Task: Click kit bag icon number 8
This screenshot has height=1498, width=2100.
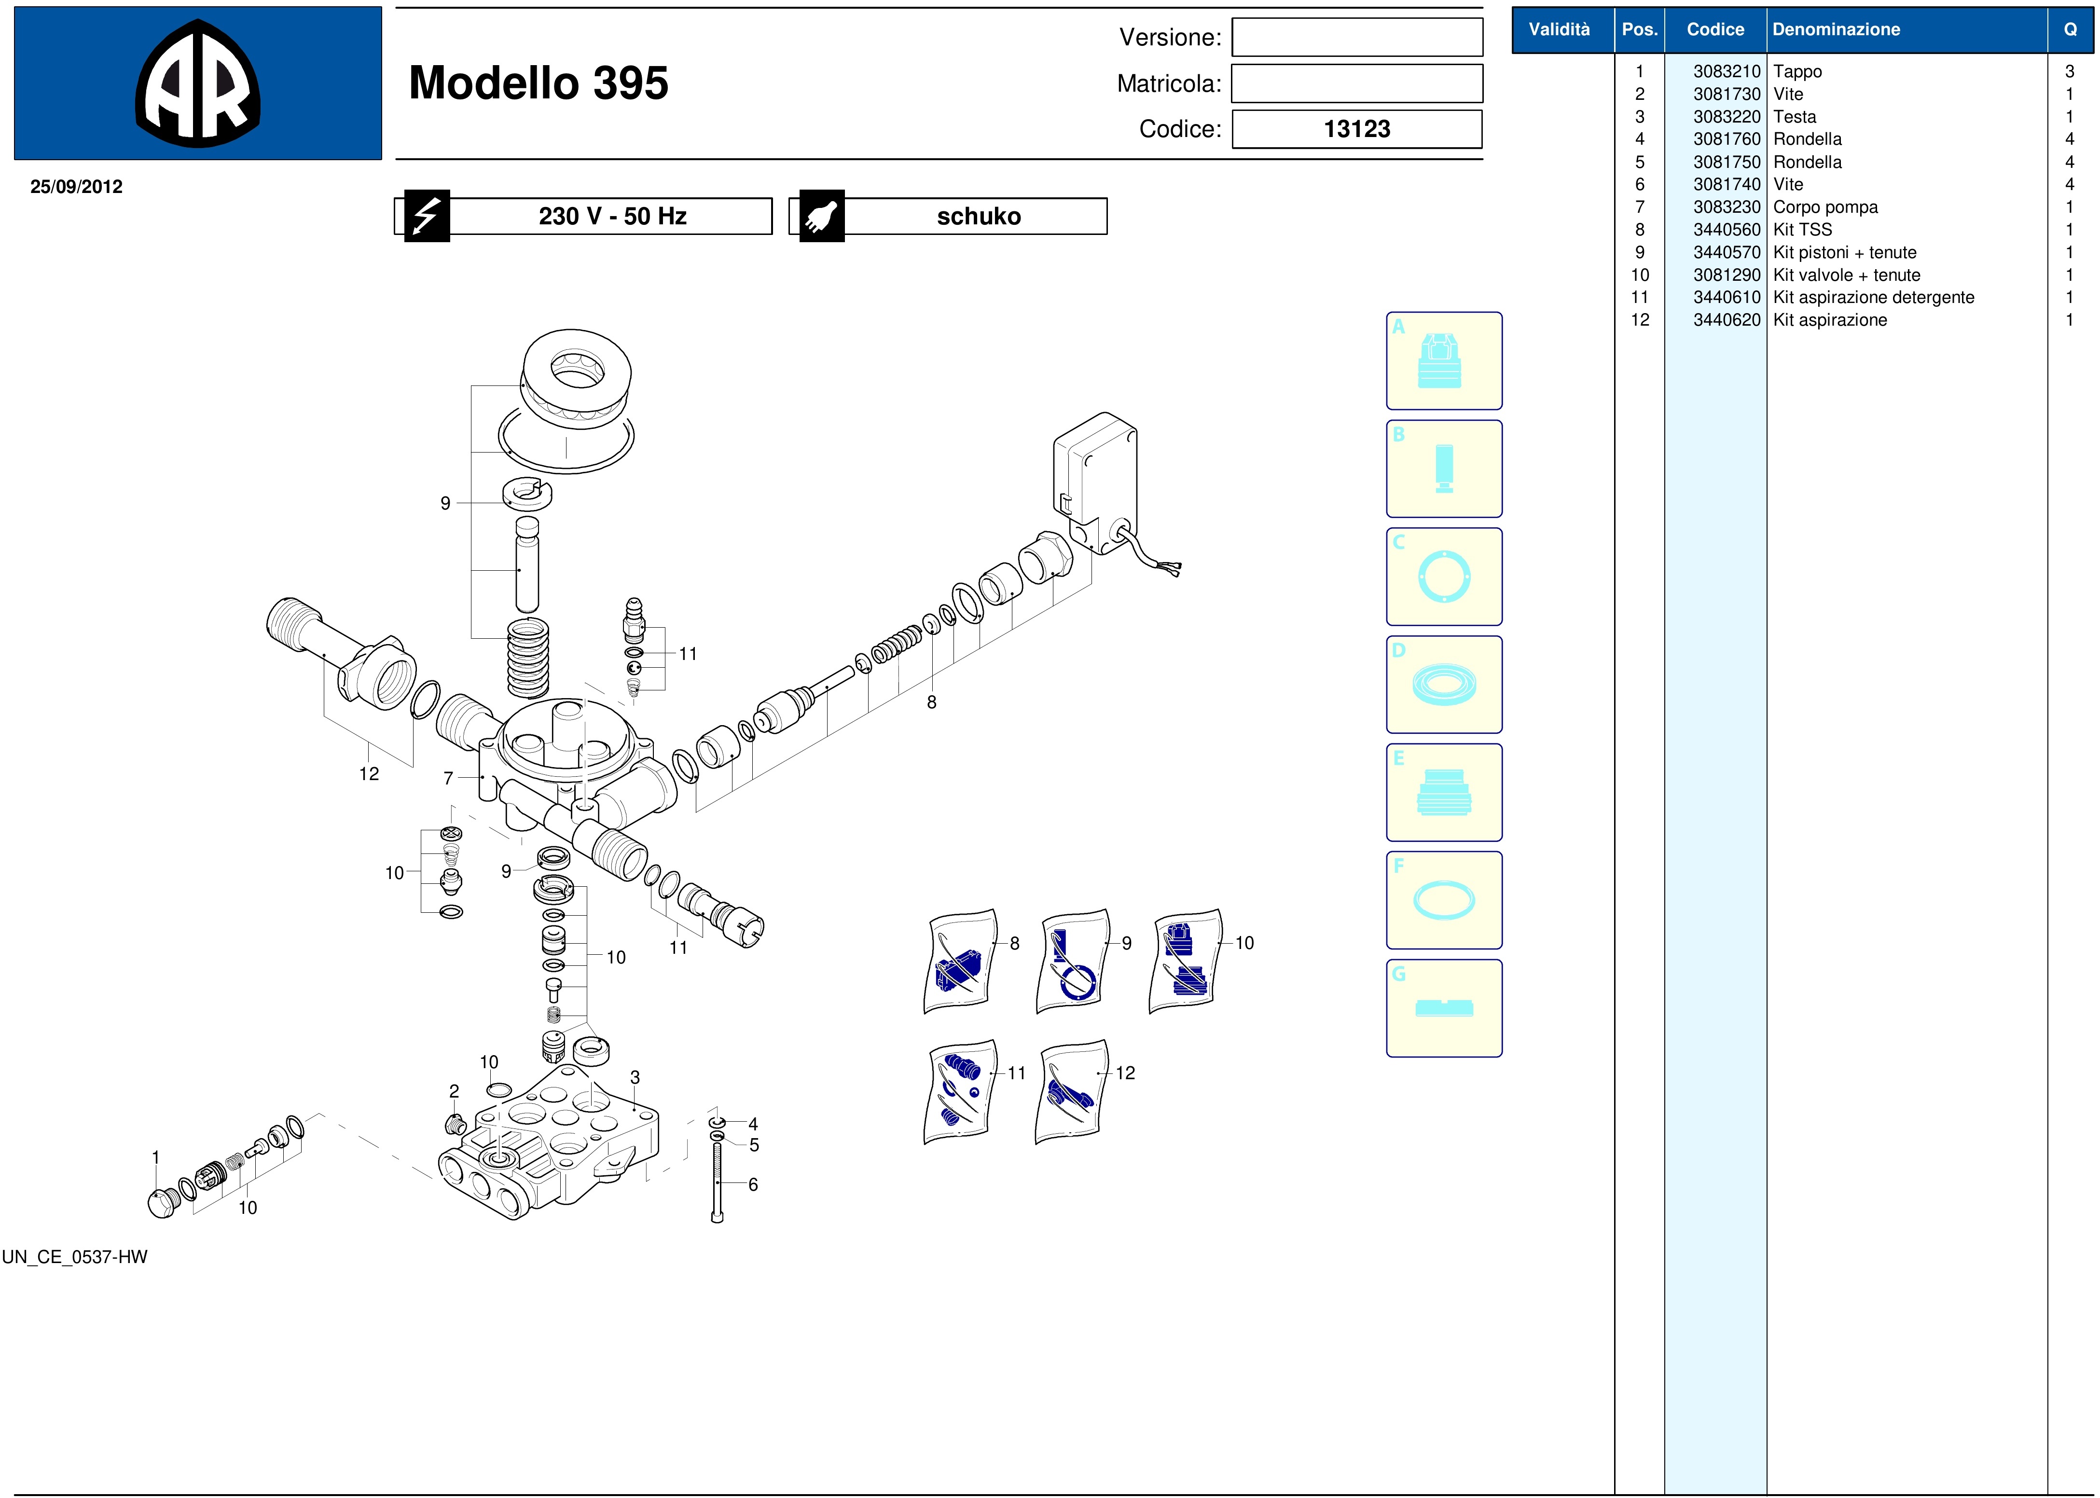Action: click(961, 962)
